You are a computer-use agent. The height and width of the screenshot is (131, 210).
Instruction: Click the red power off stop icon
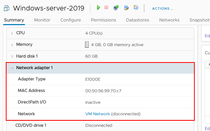pyautogui.click(x=106, y=7)
